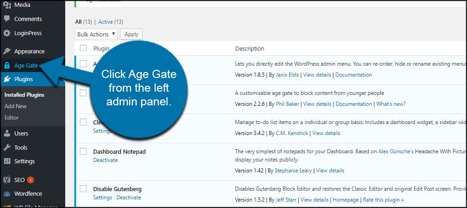Click the Wordfence icon in sidebar
The width and height of the screenshot is (467, 208).
[7, 194]
